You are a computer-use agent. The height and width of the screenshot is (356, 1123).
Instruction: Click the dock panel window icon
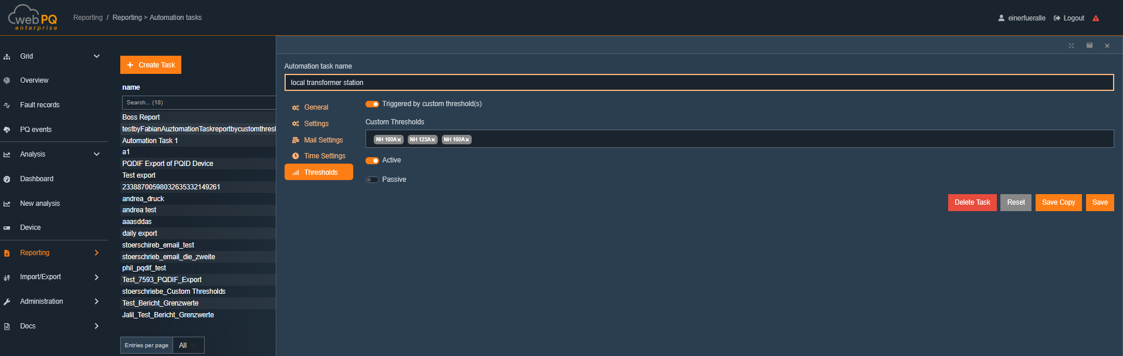point(1090,46)
